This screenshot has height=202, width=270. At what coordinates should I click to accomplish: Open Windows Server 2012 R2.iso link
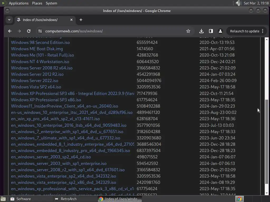(37, 74)
